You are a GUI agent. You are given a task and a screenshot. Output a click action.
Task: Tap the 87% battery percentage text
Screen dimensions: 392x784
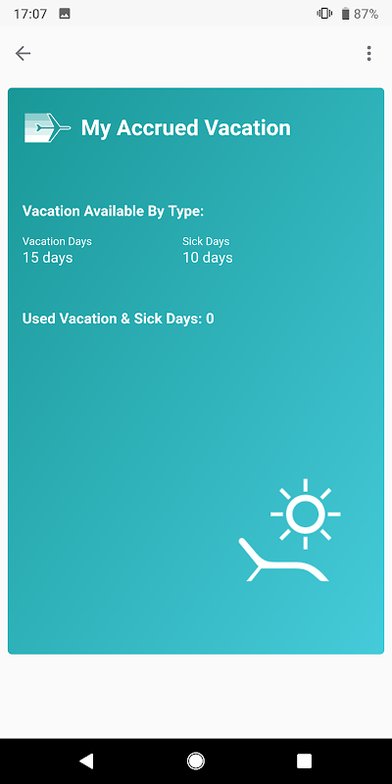click(366, 14)
